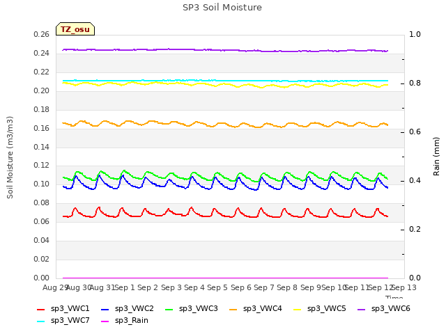Image resolution: width=446 pixels, height=334 pixels.
Task: Click the Sep 8 date tick label
Action: [x=287, y=287]
